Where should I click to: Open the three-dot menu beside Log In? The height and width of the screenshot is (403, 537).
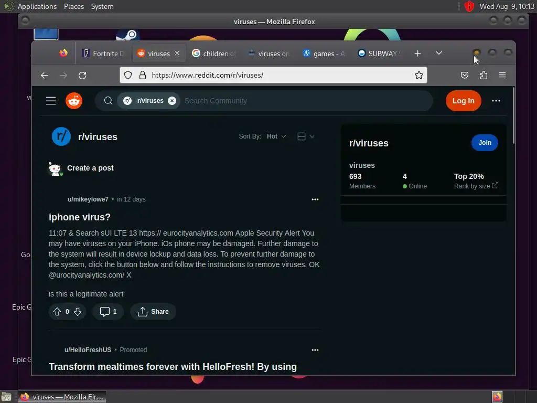point(496,101)
